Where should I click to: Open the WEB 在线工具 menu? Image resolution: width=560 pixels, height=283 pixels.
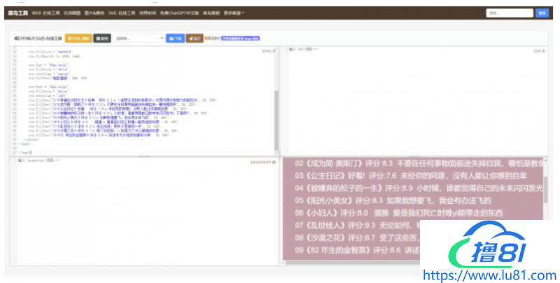point(45,13)
